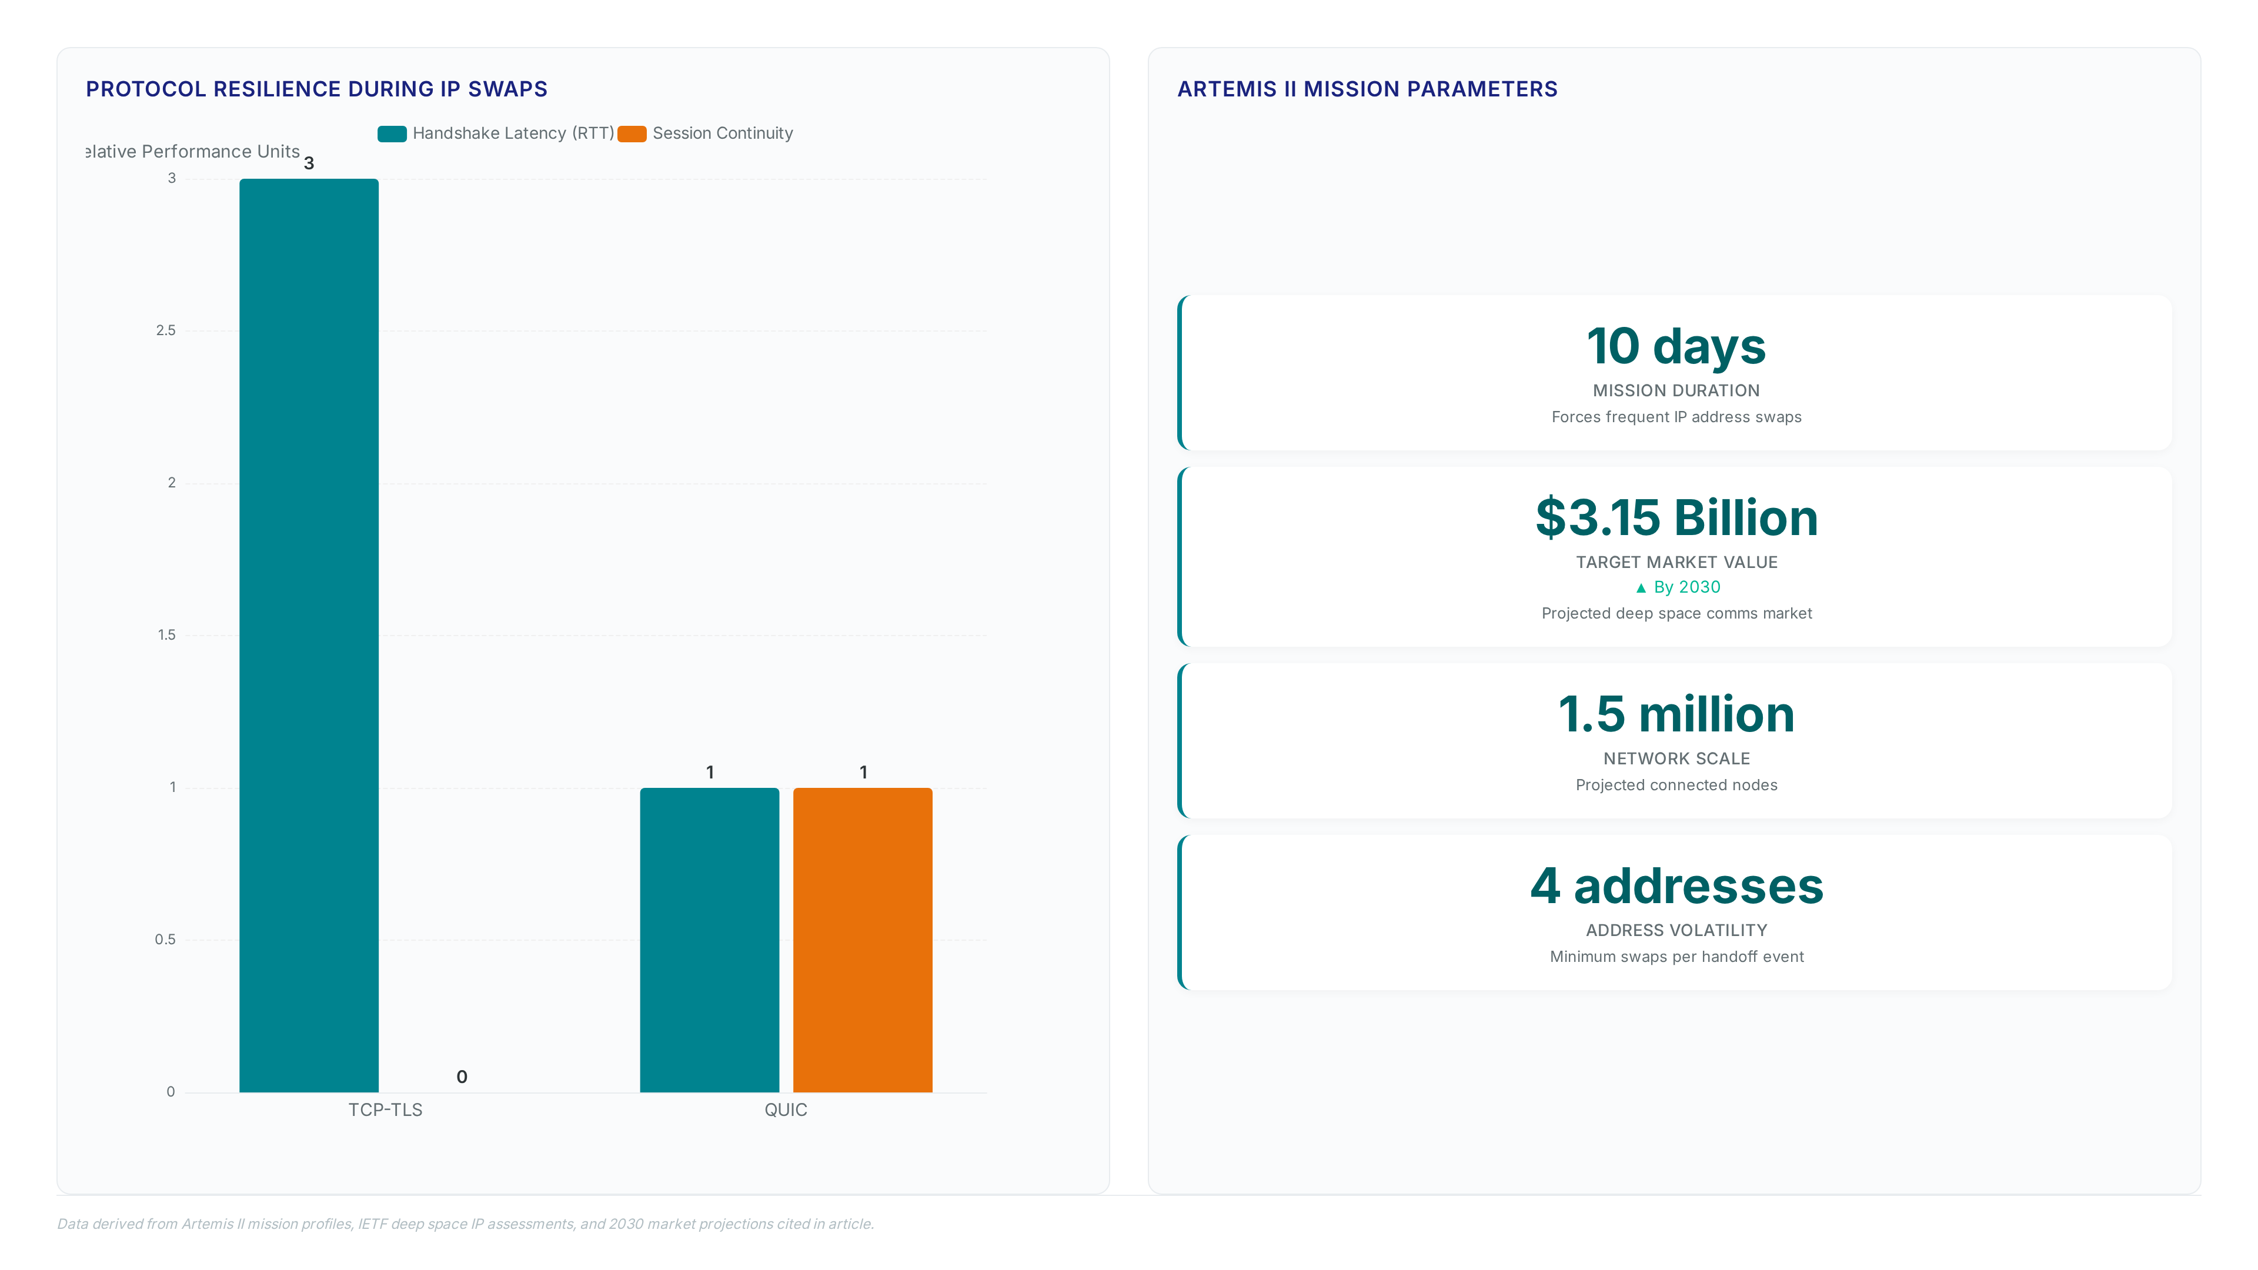The image size is (2258, 1270).
Task: Toggle Handshake Latency (RTT) legend swatch
Action: [392, 133]
